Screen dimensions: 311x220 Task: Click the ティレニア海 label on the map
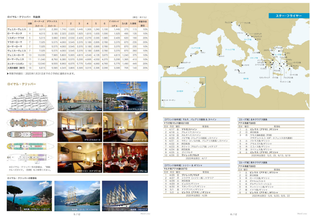[x=230, y=49]
